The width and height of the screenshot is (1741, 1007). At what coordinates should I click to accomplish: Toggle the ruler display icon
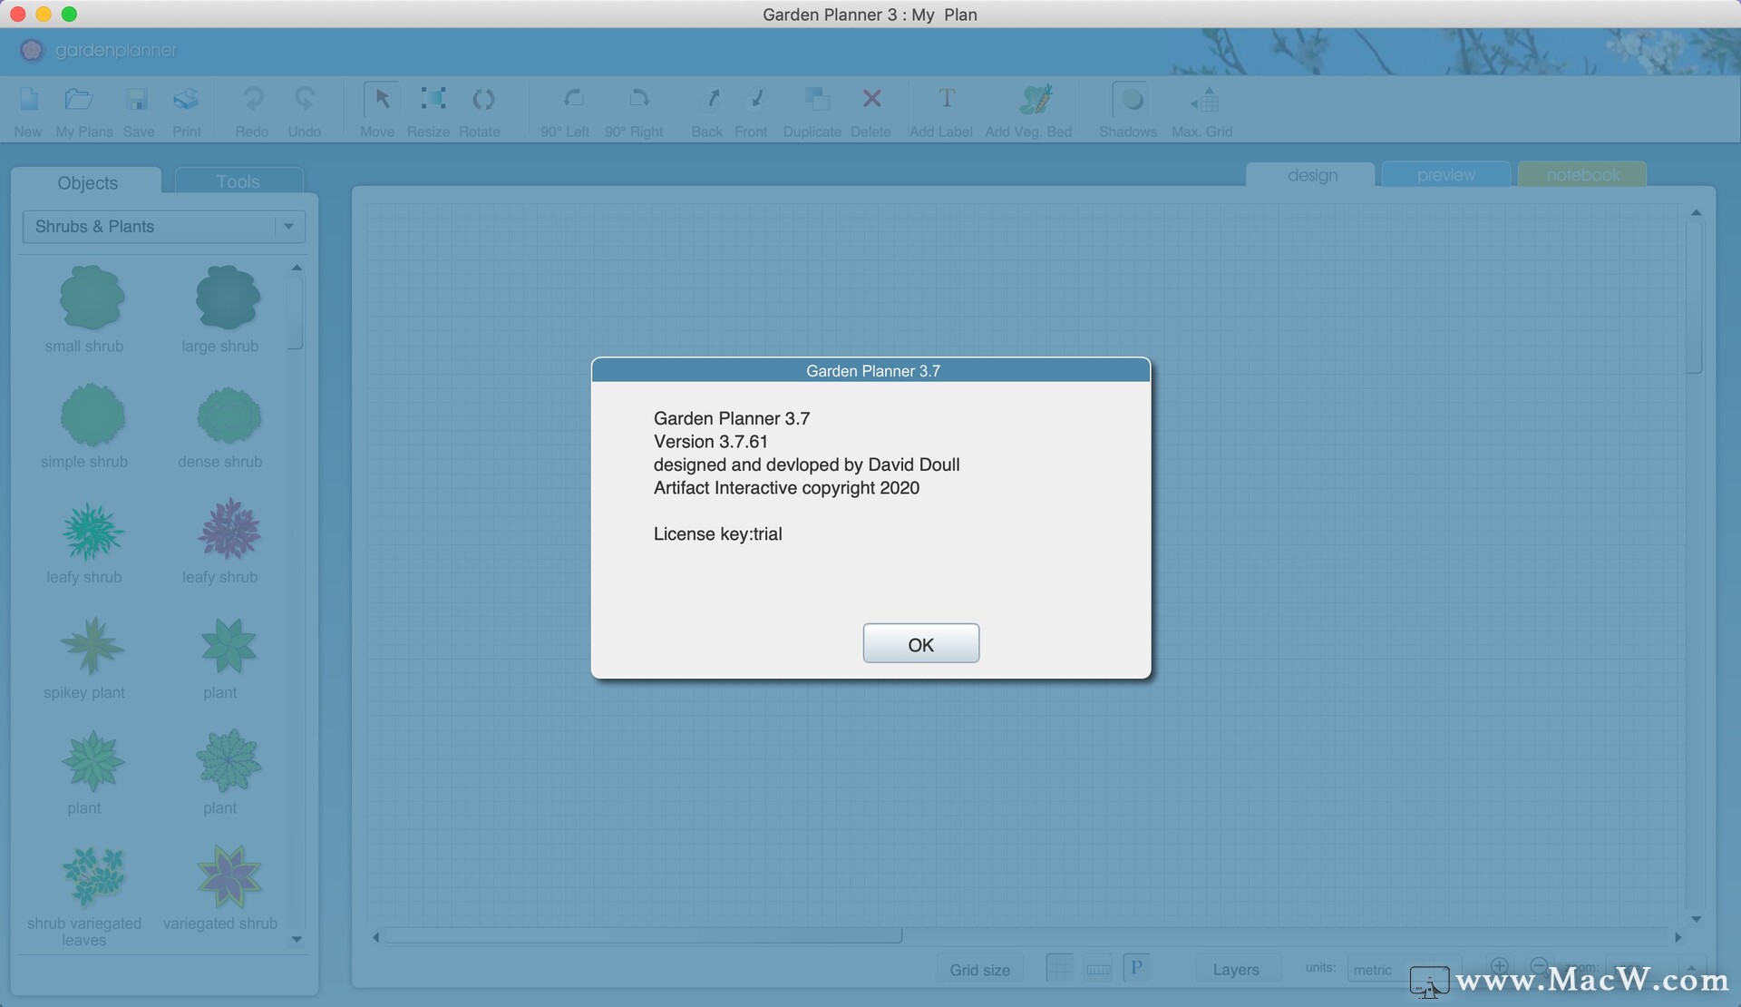pyautogui.click(x=1098, y=968)
